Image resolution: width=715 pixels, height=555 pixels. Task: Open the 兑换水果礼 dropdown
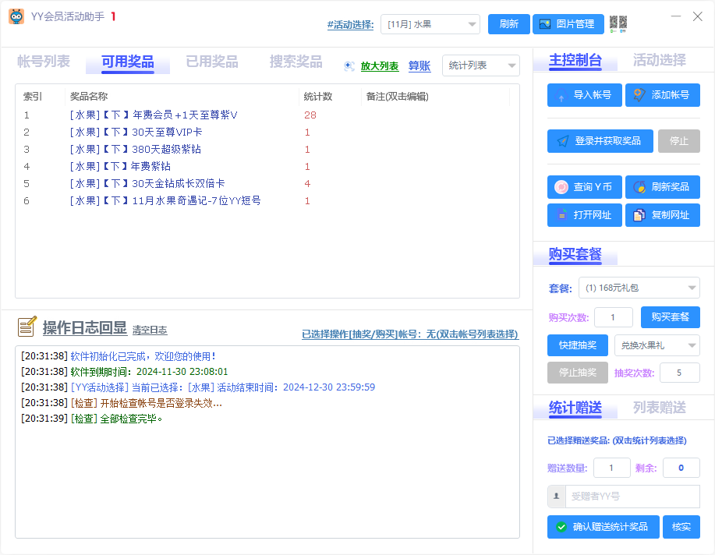(x=657, y=345)
